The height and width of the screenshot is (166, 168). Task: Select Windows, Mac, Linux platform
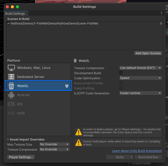coord(39,68)
